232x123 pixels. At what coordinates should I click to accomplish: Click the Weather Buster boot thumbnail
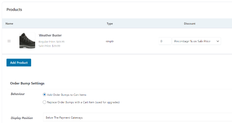pos(27,41)
